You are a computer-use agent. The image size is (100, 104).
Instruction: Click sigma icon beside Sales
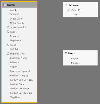pyautogui.click(x=8, y=32)
